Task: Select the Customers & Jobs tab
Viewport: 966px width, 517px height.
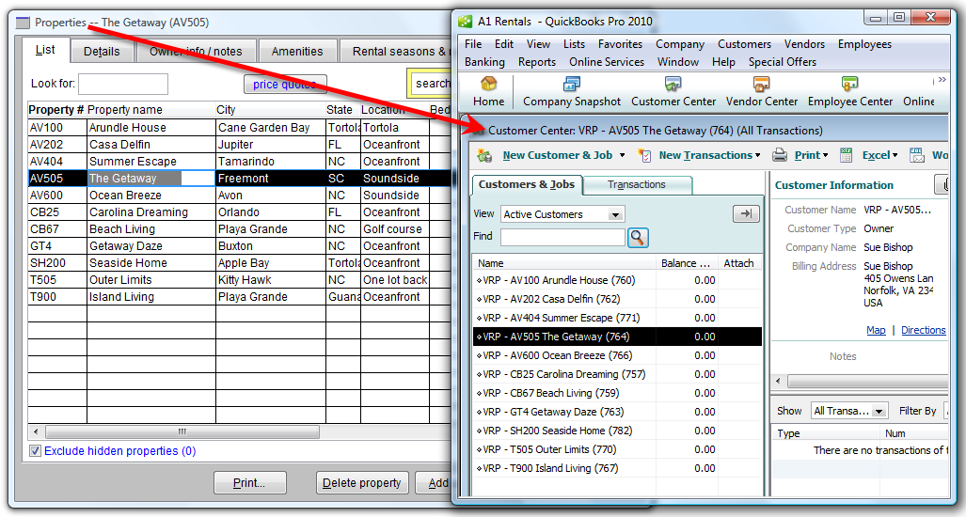Action: [526, 184]
